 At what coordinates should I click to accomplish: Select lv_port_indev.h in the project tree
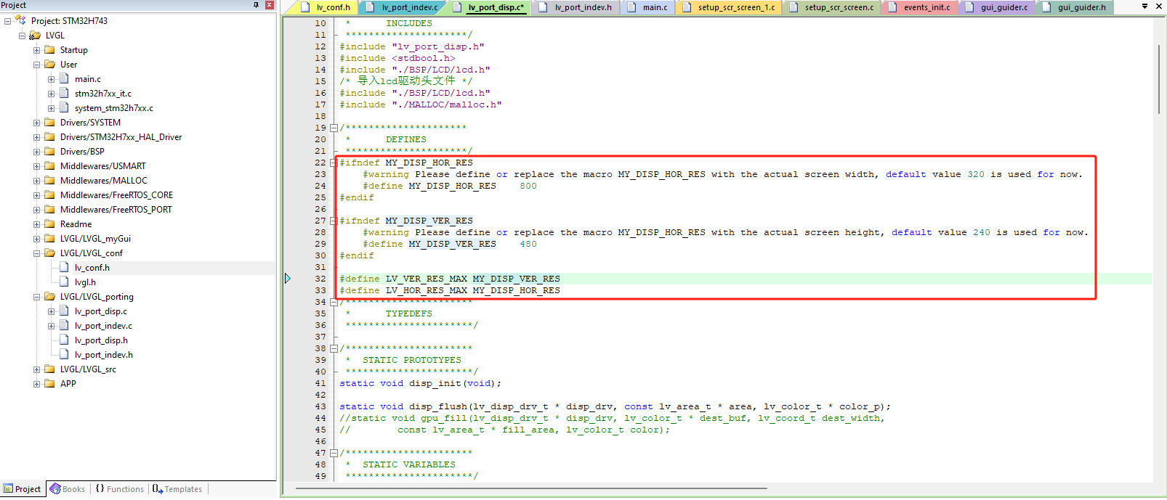[x=104, y=355]
